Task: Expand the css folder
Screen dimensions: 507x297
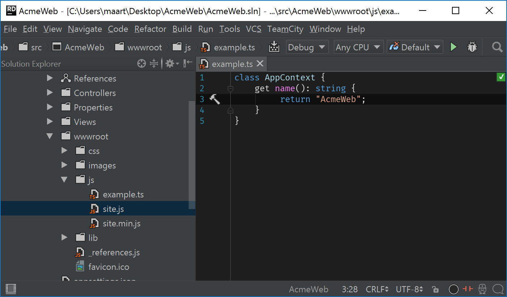Action: click(64, 151)
